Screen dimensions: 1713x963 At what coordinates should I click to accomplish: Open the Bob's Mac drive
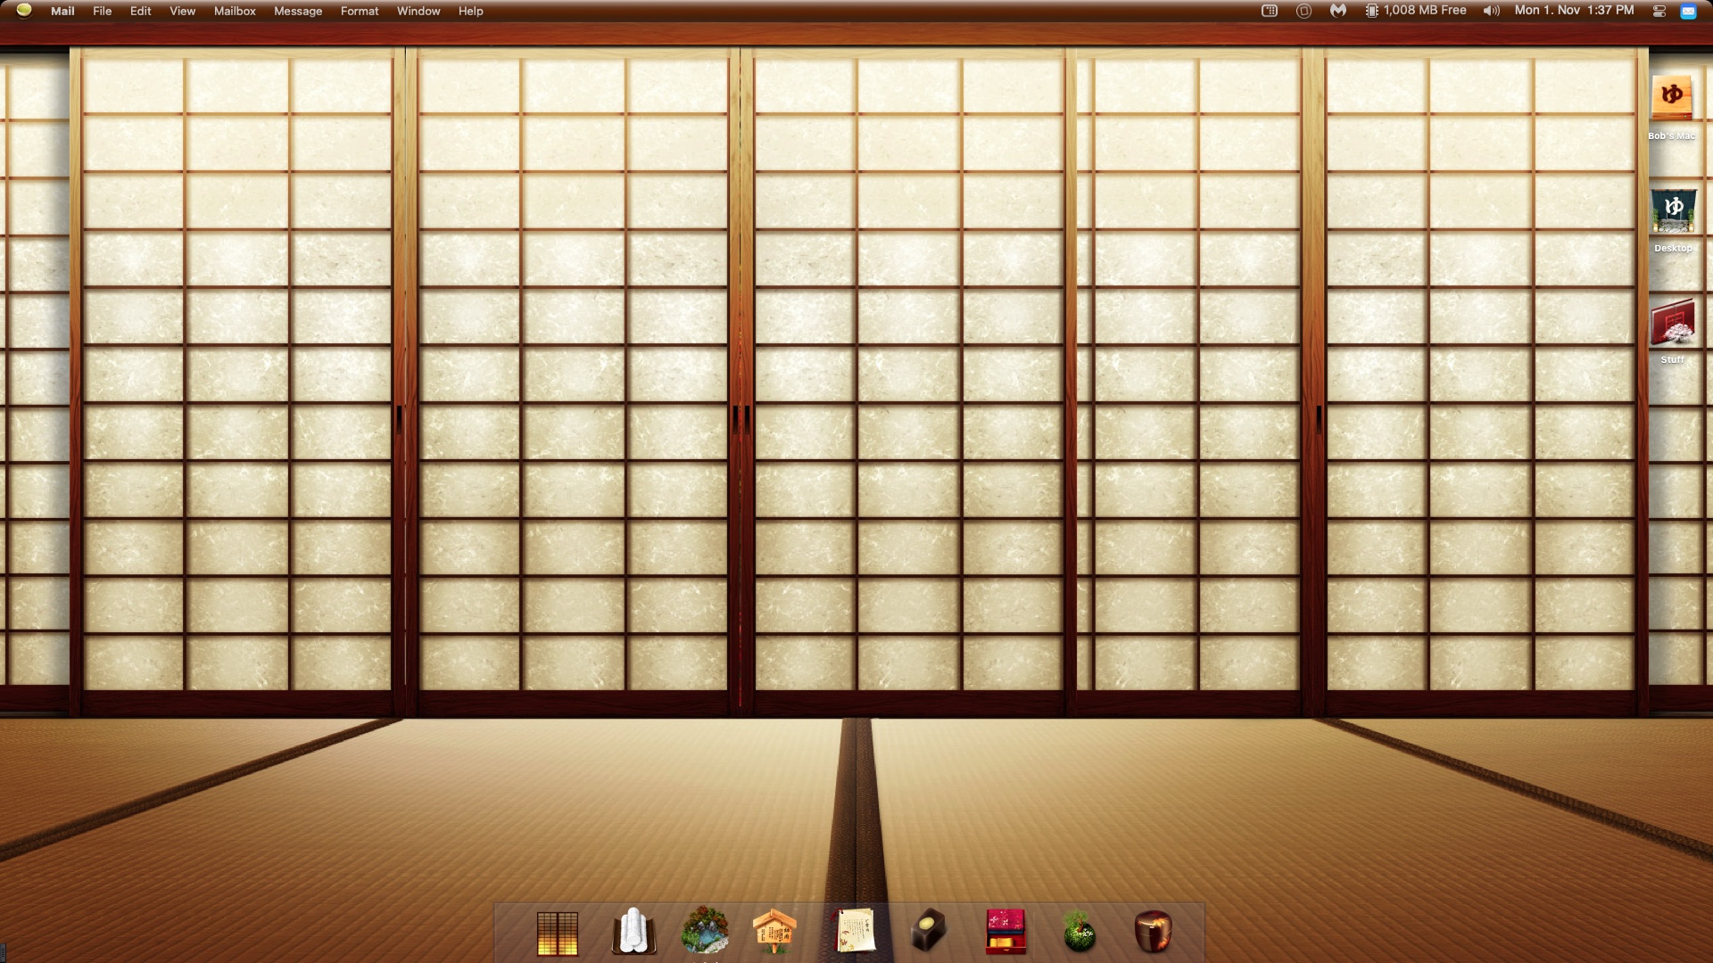coord(1671,98)
